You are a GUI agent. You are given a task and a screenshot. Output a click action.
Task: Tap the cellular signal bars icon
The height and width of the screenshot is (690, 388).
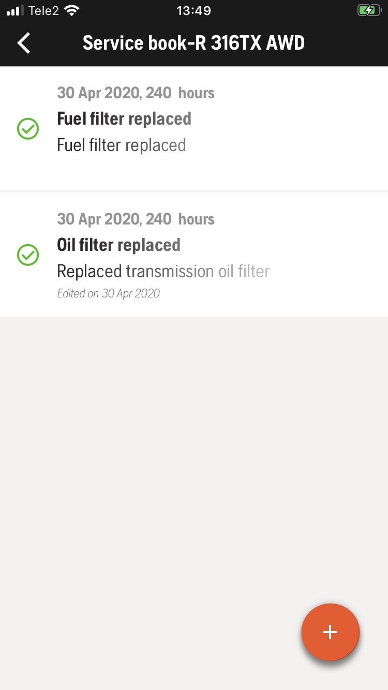(x=16, y=10)
